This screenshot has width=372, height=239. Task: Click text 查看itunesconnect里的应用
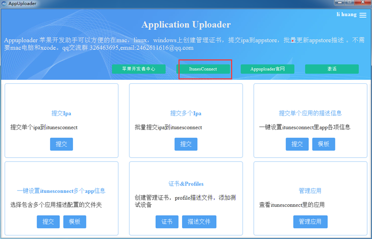(x=292, y=205)
